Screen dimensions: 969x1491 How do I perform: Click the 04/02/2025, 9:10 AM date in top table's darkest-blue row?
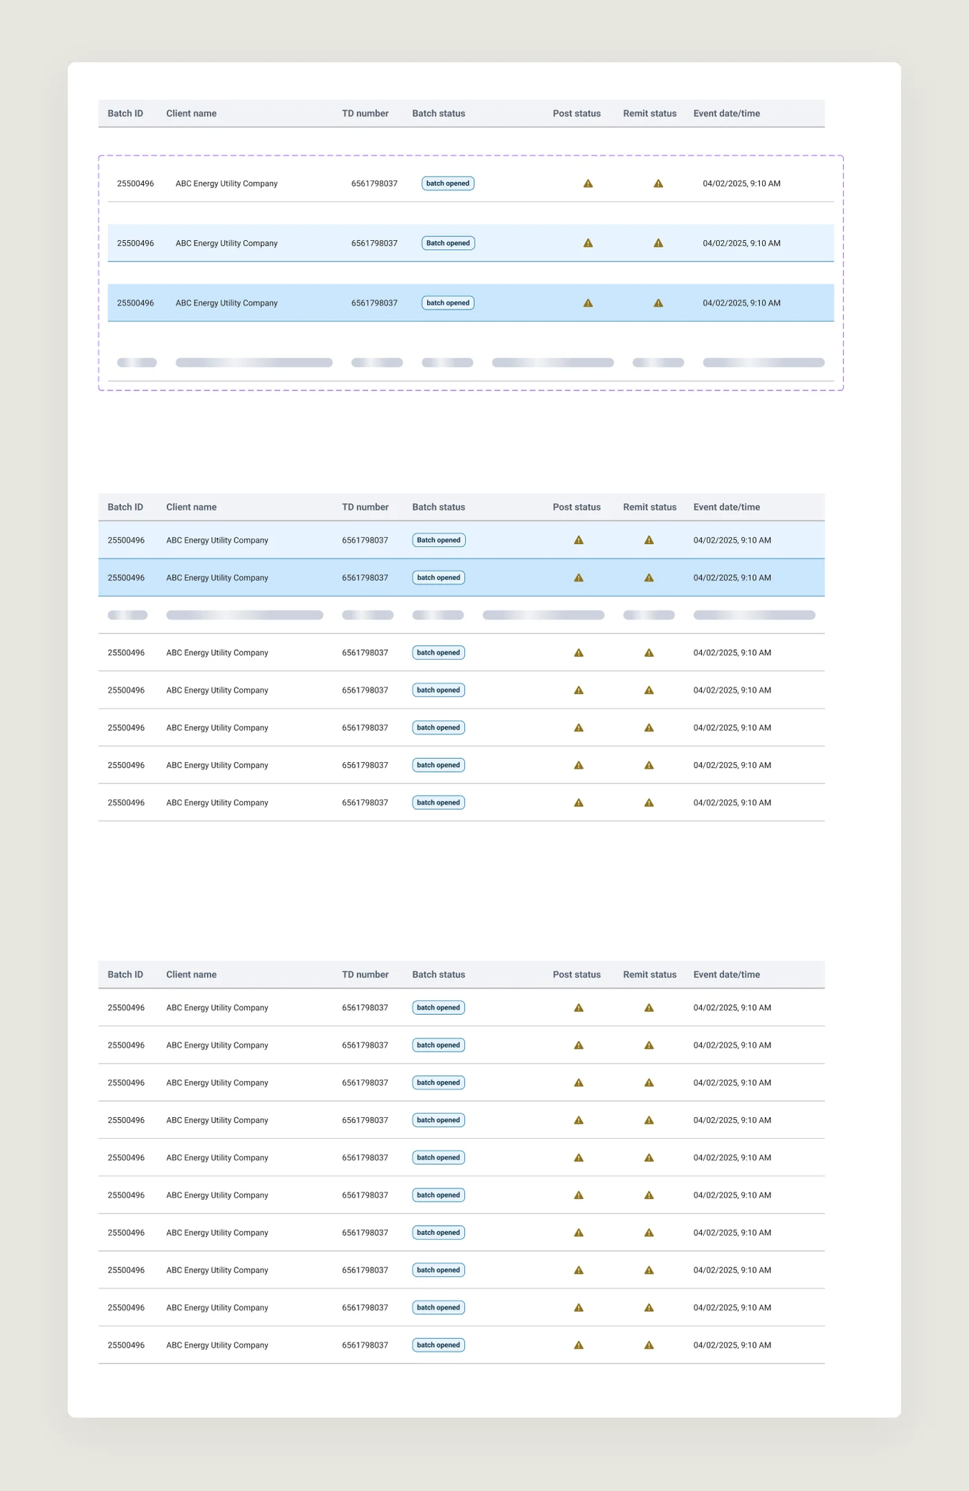[742, 303]
